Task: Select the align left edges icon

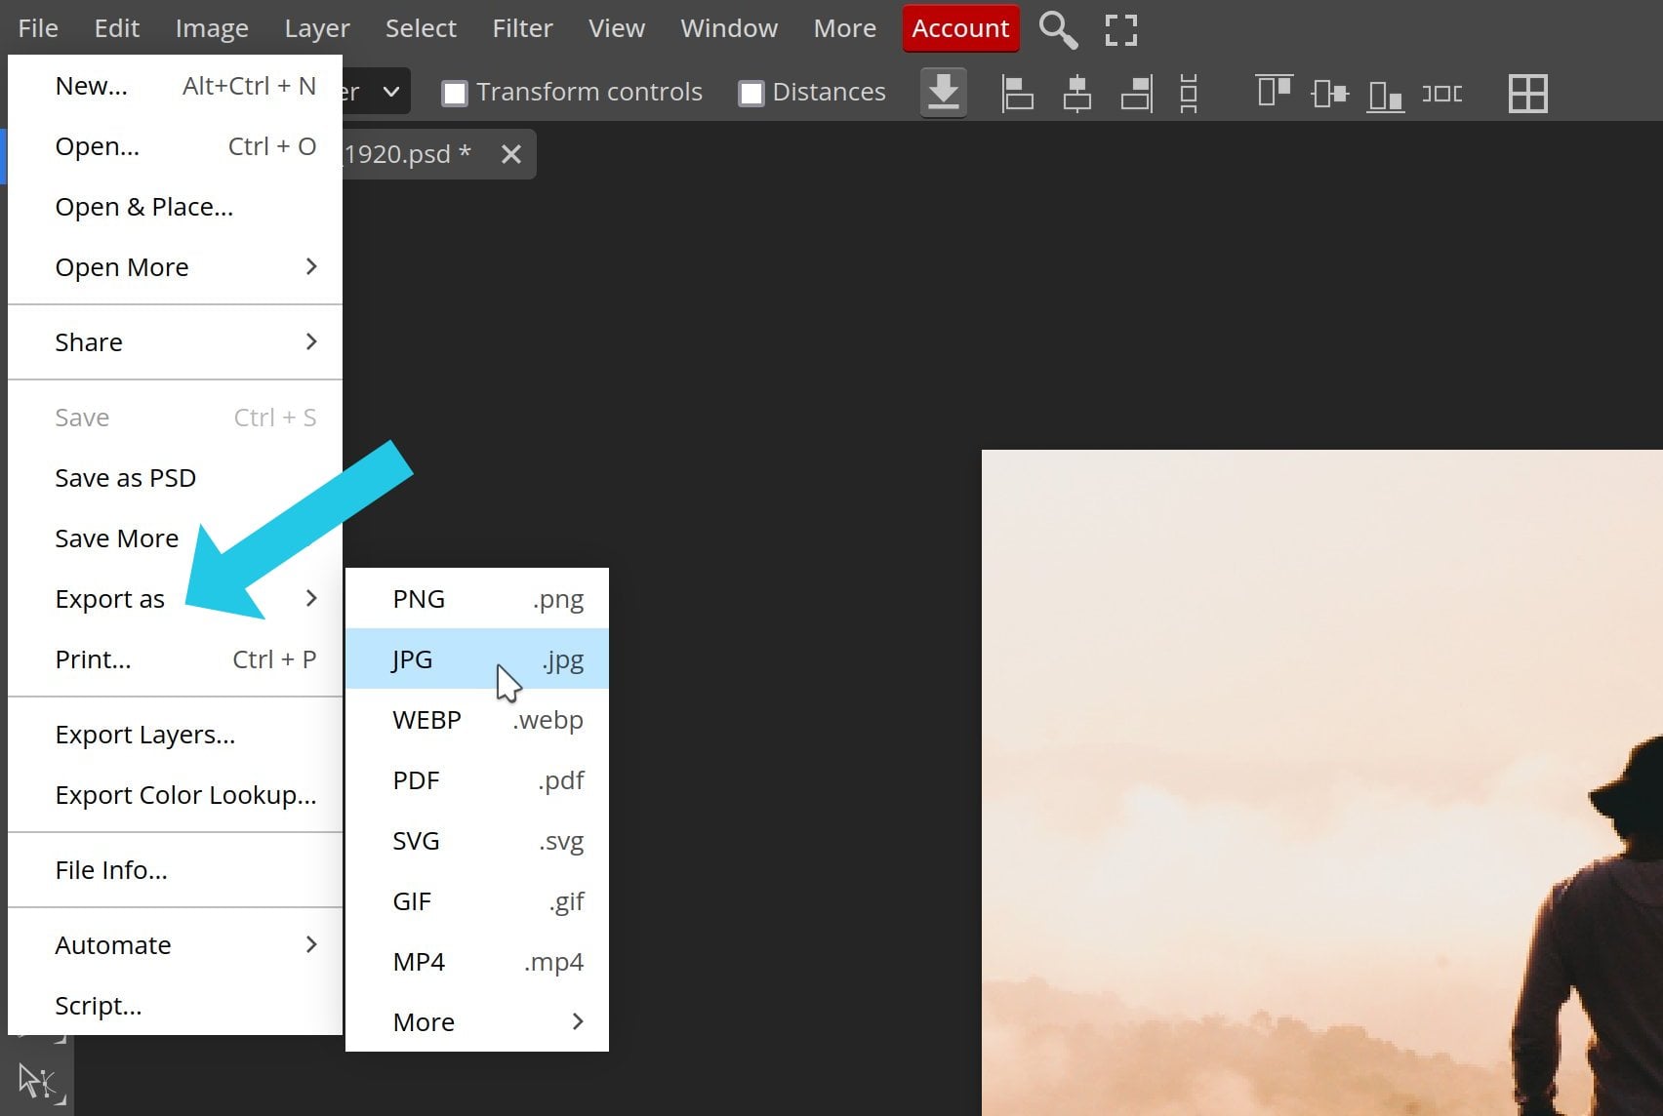Action: [1017, 93]
